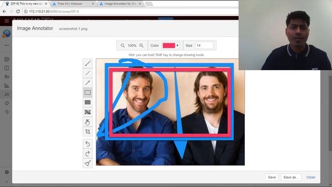Focus the Size input field
The width and height of the screenshot is (332, 187).
pos(204,45)
